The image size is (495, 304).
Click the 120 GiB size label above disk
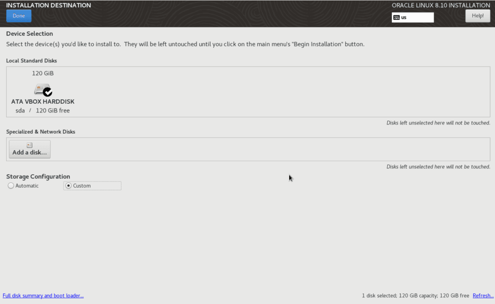click(x=43, y=73)
